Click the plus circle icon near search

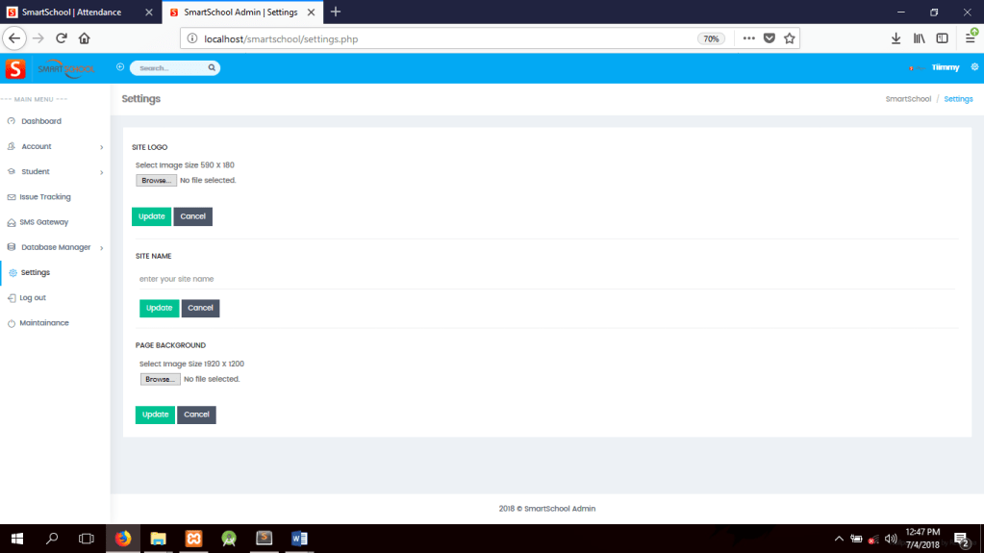pos(120,67)
